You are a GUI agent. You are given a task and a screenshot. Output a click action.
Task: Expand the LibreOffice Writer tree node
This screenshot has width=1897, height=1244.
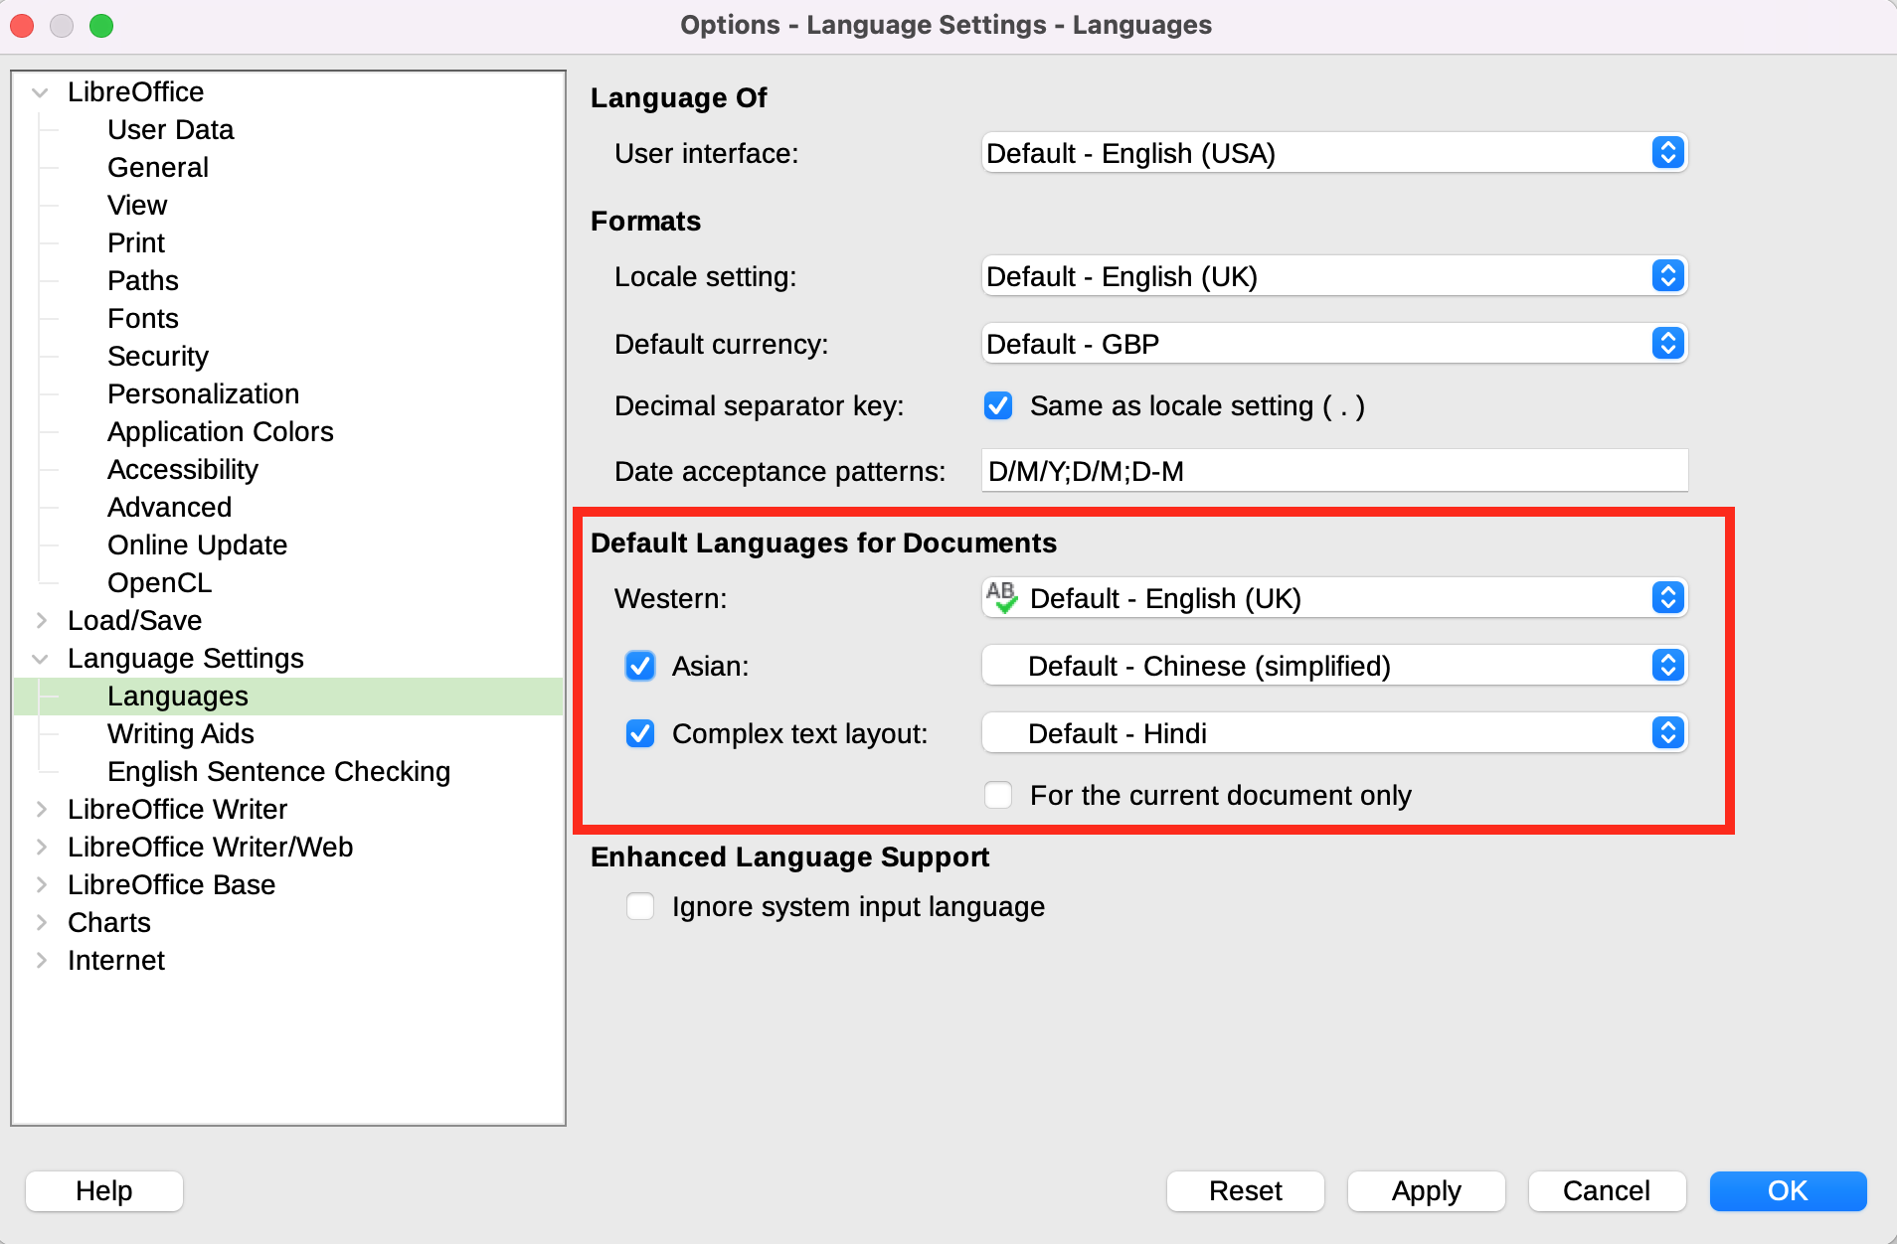coord(41,809)
